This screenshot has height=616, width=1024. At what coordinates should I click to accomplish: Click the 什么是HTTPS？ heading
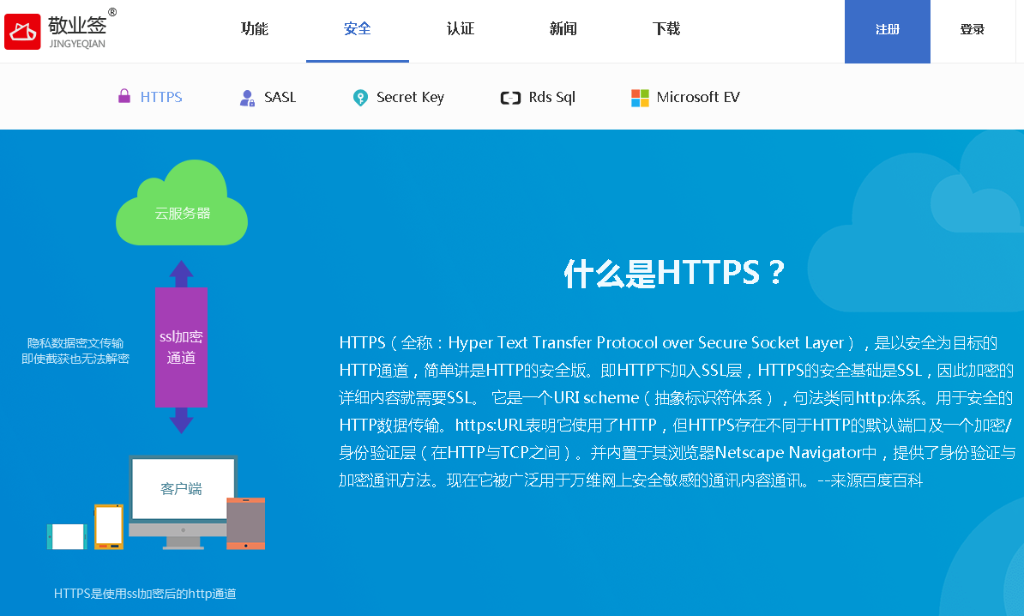pyautogui.click(x=674, y=273)
